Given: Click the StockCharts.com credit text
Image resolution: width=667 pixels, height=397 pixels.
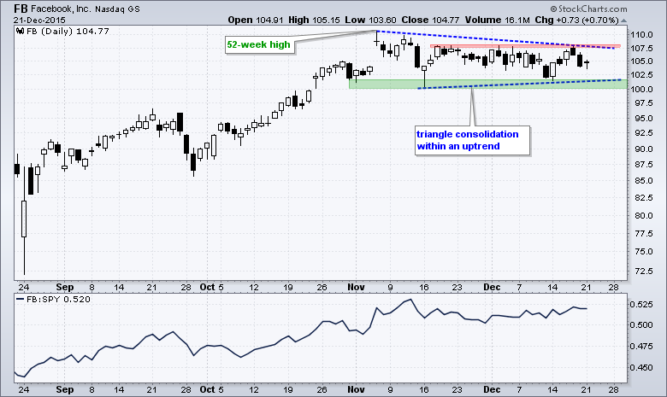Looking at the screenshot, I should click(x=588, y=9).
